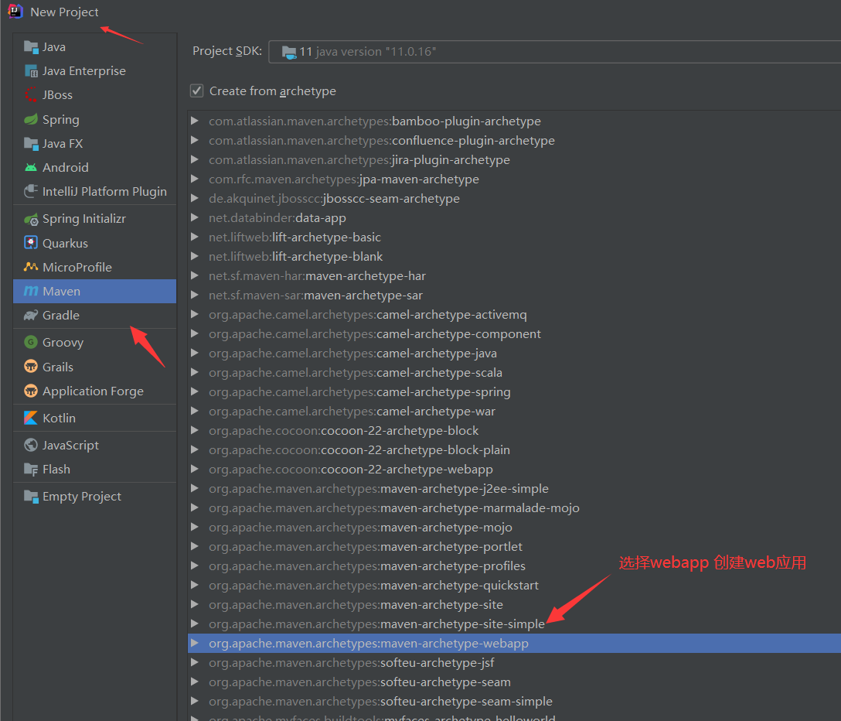Click the IntelliJ IDEA title bar logo
This screenshot has width=841, height=721.
coord(15,12)
